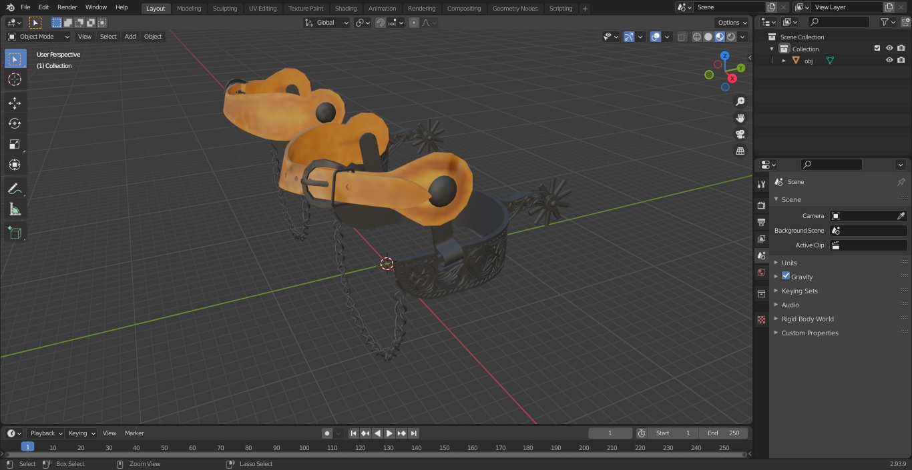Jump to the timeline end frame
This screenshot has height=470, width=912.
(413, 433)
